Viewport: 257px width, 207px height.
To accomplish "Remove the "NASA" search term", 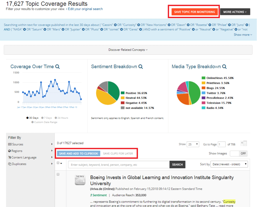I will pos(25,29).
